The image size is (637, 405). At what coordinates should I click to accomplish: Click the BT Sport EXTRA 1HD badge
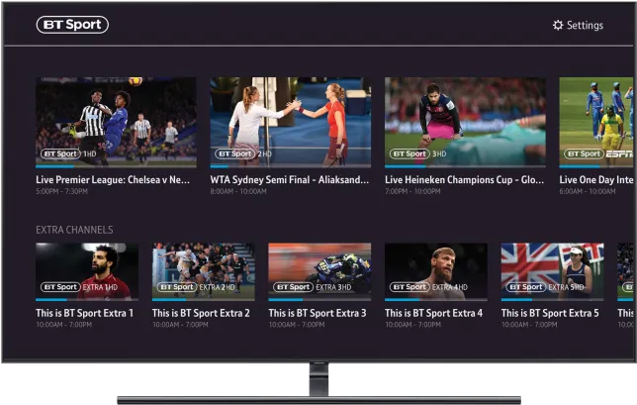tap(79, 287)
